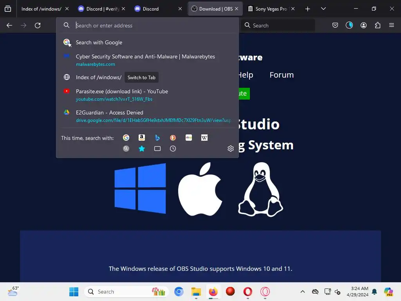This screenshot has width=401, height=301.
Task: Click the Forum link on the OBS page
Action: [282, 75]
